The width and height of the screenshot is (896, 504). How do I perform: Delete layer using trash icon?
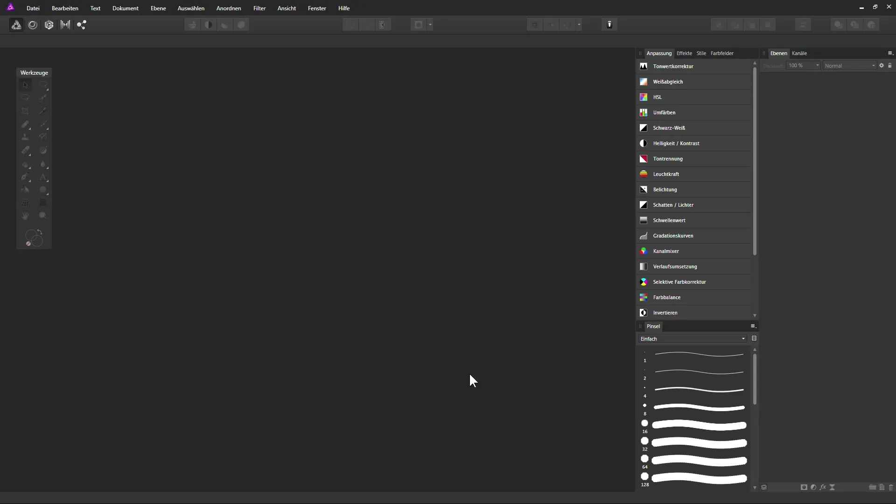(x=891, y=487)
